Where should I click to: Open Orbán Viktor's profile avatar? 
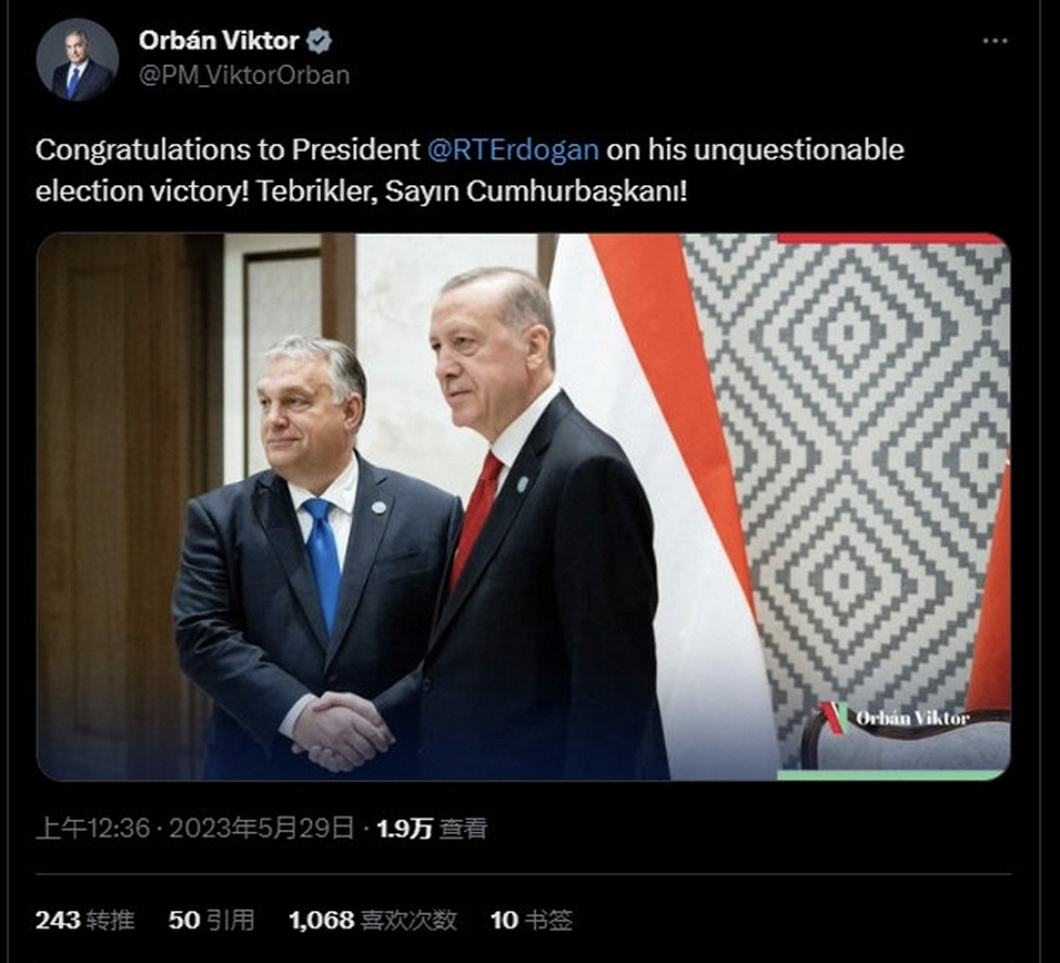click(x=77, y=59)
